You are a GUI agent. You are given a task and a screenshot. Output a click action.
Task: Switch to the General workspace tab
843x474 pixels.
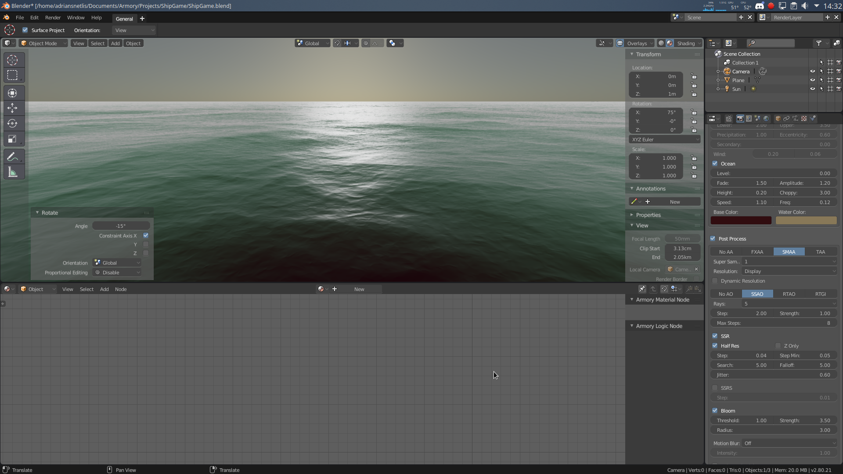tap(124, 19)
